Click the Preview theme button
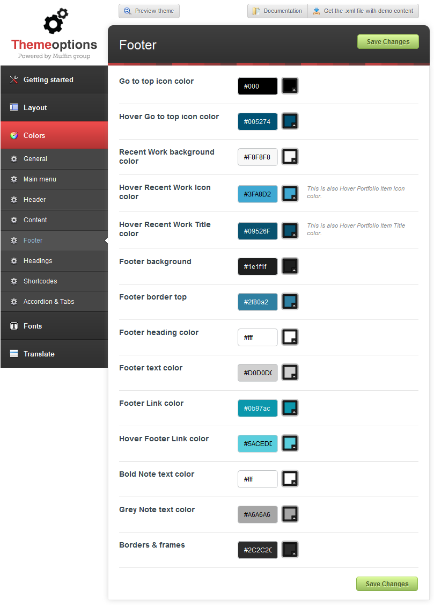 (x=149, y=11)
